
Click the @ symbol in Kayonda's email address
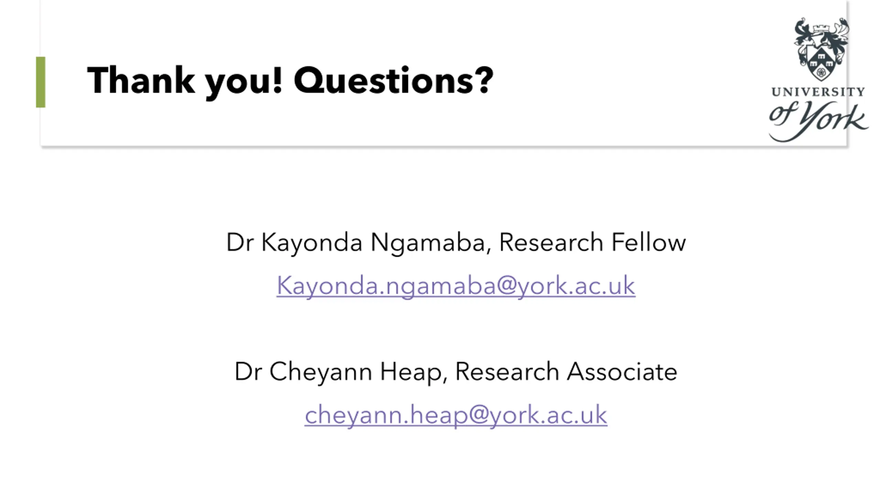[x=507, y=285]
